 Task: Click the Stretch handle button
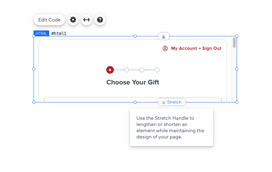pos(172,102)
